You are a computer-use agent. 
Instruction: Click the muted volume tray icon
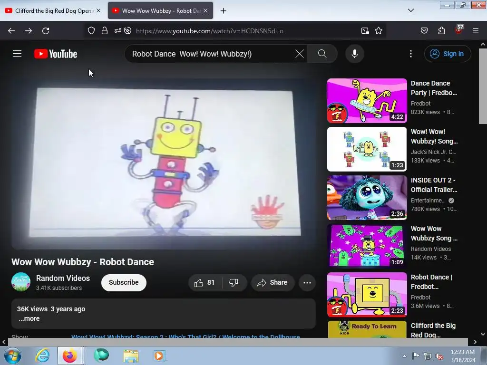tap(439, 356)
